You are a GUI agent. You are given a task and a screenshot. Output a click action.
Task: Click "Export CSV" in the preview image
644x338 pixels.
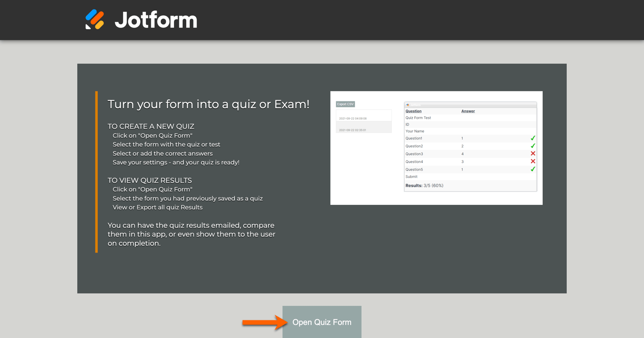point(345,104)
